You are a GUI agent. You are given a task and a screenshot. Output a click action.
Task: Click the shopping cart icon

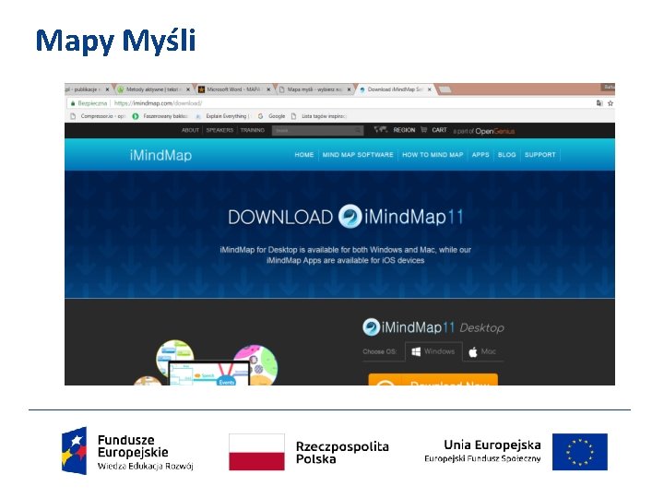click(x=424, y=130)
